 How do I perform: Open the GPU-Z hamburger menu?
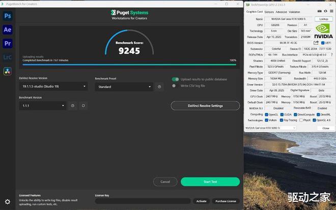coord(331,11)
